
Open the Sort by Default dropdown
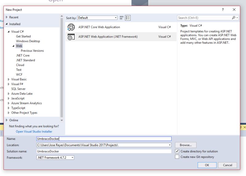click(97, 18)
